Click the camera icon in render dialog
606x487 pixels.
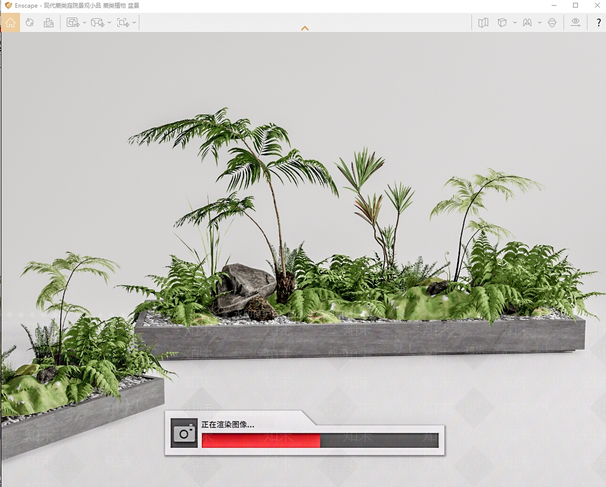pos(184,433)
